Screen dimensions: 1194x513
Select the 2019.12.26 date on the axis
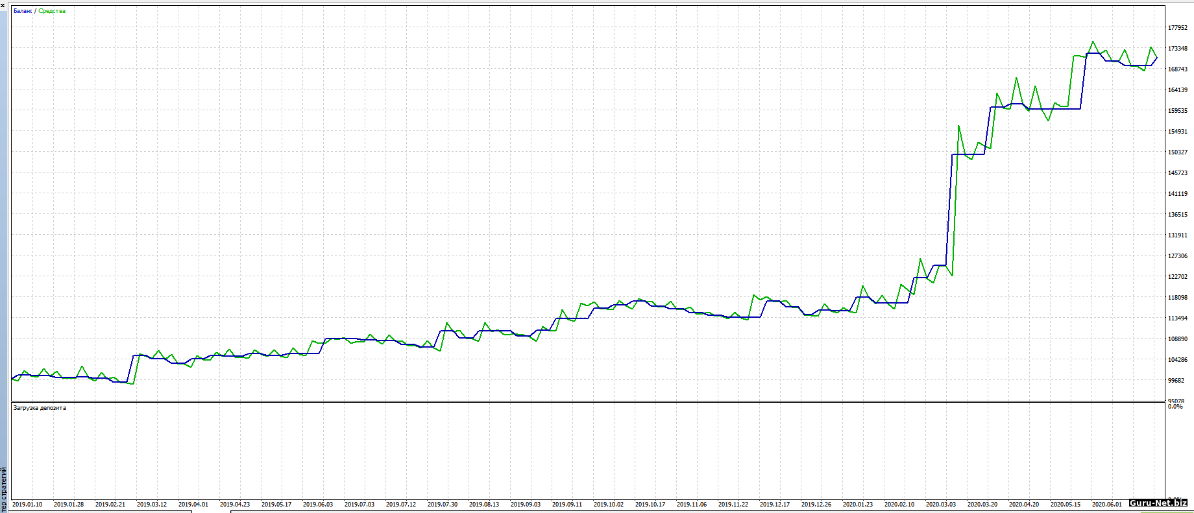point(816,504)
